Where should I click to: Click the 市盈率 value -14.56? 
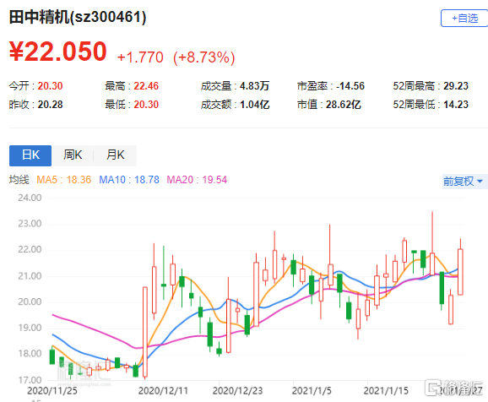click(350, 85)
